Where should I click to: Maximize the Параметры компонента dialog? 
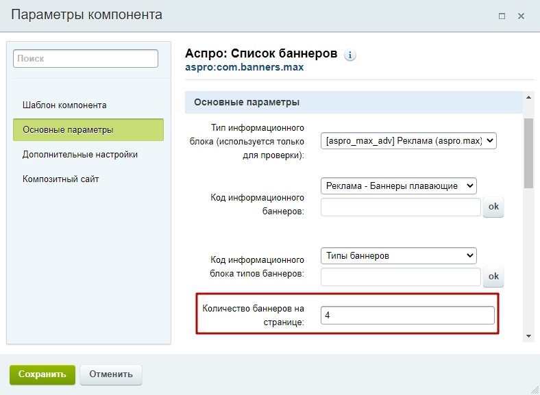click(x=502, y=16)
